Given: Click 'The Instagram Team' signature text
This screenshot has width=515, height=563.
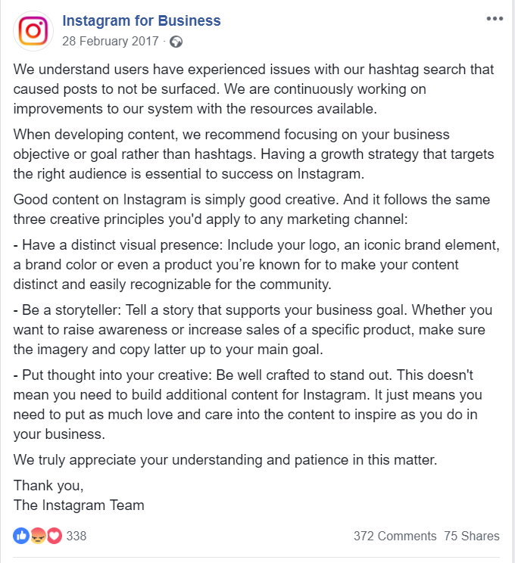Looking at the screenshot, I should pos(79,504).
